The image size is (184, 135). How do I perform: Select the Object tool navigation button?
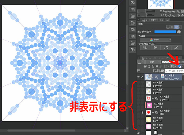pyautogui.click(x=145, y=47)
